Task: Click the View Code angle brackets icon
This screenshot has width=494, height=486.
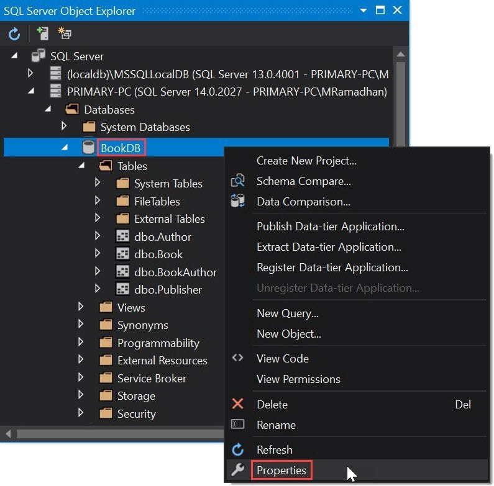Action: (237, 358)
